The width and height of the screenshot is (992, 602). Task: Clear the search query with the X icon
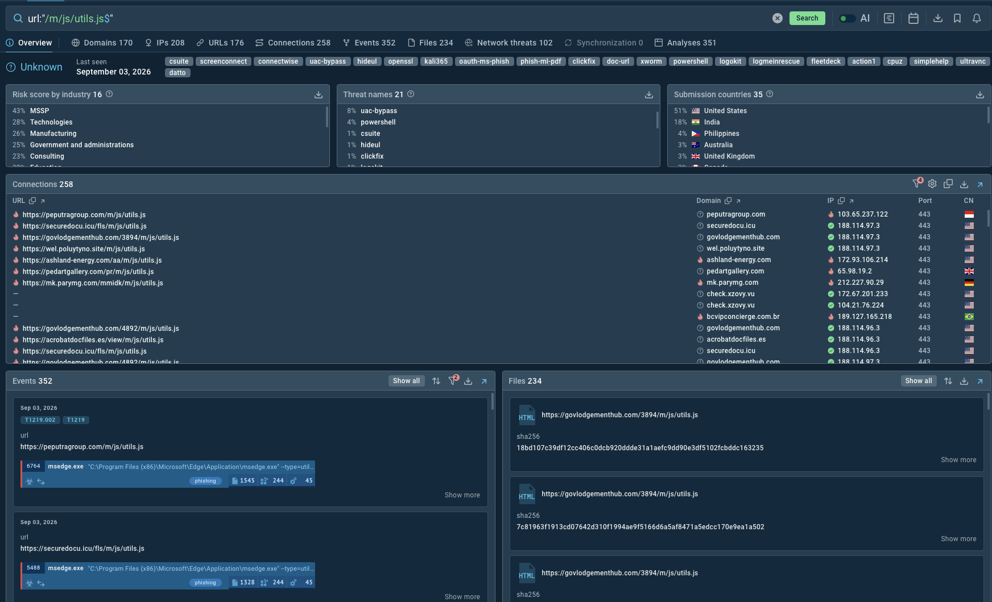pos(777,18)
